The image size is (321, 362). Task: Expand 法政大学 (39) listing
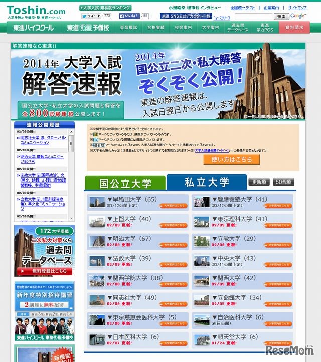click(129, 258)
